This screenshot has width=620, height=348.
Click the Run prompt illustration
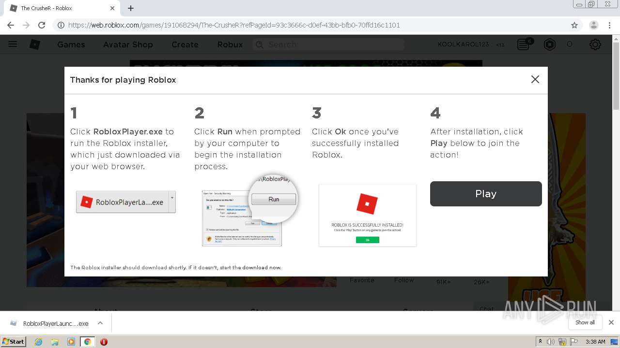249,211
